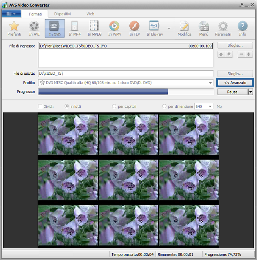Select the 'per dimensione' radio option
Screen dimensions: 257x260
click(164, 106)
